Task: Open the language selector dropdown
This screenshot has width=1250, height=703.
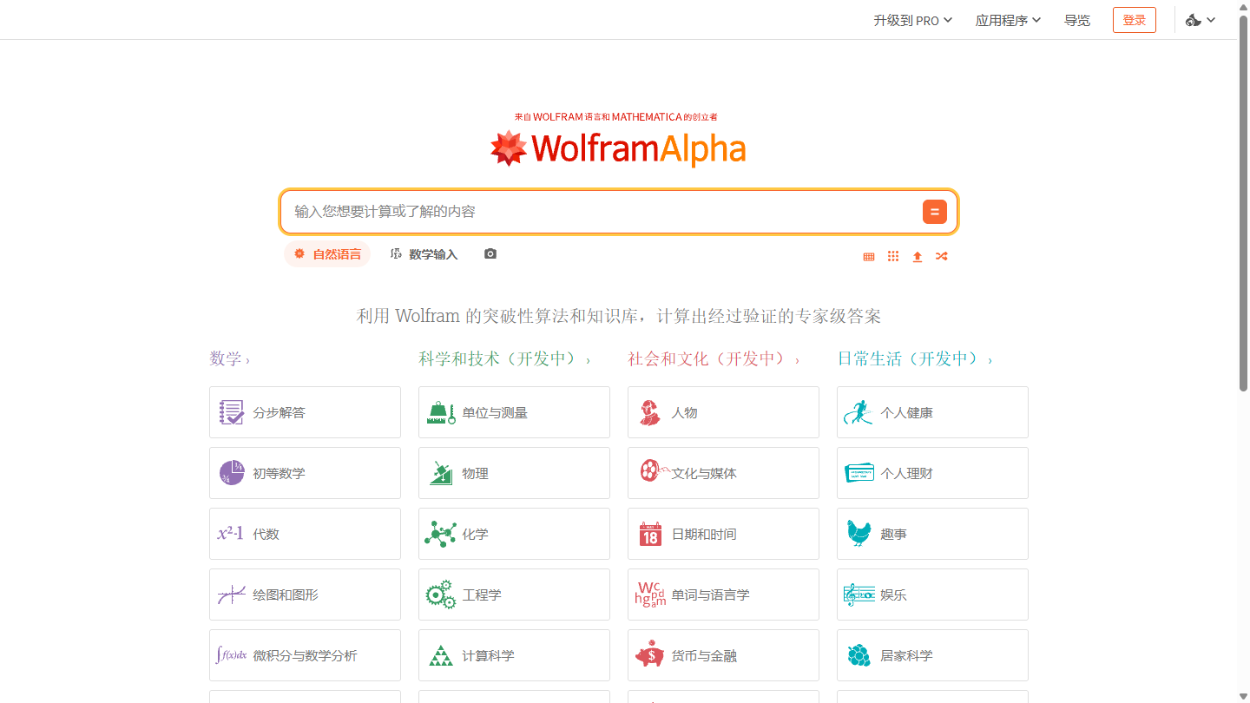Action: point(1201,20)
